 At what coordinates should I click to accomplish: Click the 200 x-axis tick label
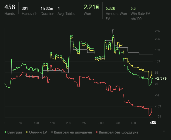click(x=69, y=123)
